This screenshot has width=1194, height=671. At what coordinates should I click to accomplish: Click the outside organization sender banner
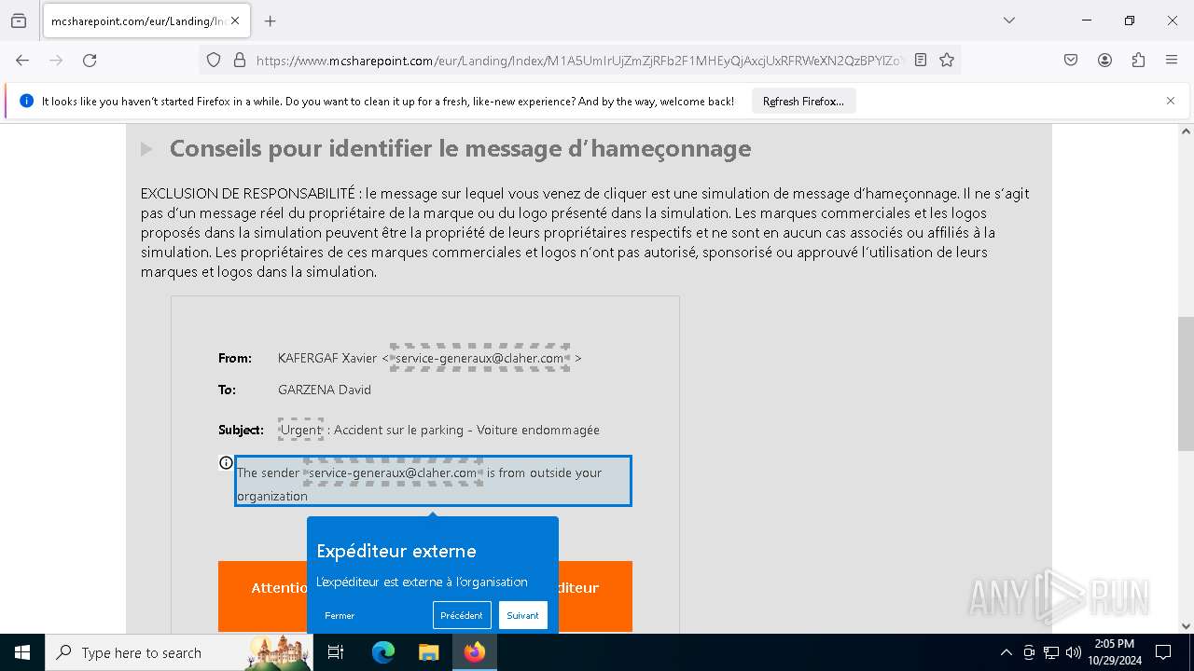click(x=433, y=481)
